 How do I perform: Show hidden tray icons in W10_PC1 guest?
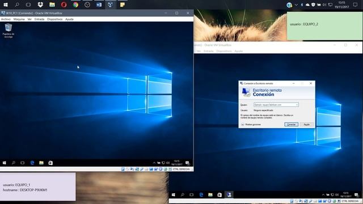coord(154,163)
